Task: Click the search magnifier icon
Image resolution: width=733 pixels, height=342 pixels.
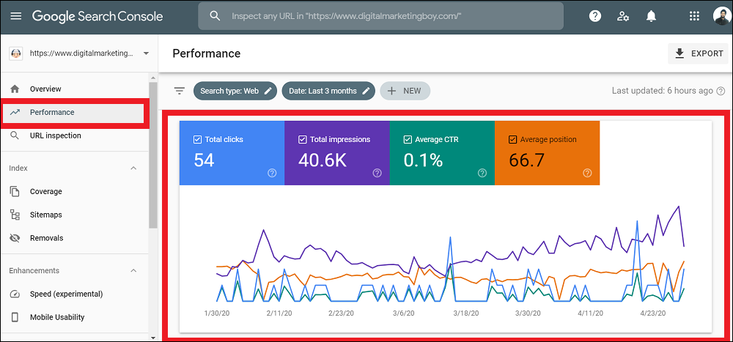Action: (x=215, y=16)
